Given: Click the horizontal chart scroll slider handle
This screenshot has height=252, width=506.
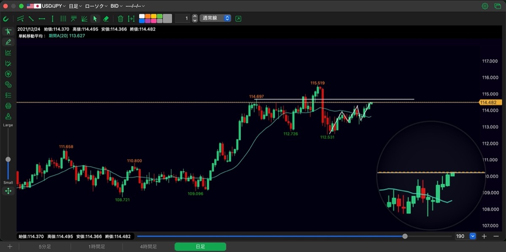Looking at the screenshot, I should tap(405, 236).
